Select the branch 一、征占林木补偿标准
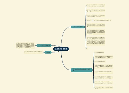This screenshot has width=129, height=93. (78, 27)
